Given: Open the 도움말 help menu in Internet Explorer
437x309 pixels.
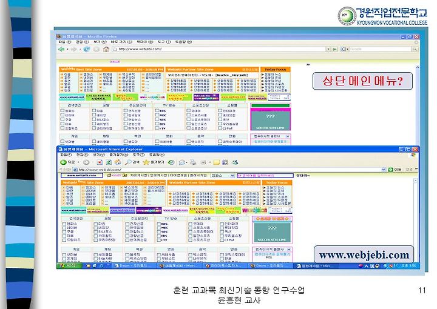Looking at the screenshot, I should coord(157,154).
